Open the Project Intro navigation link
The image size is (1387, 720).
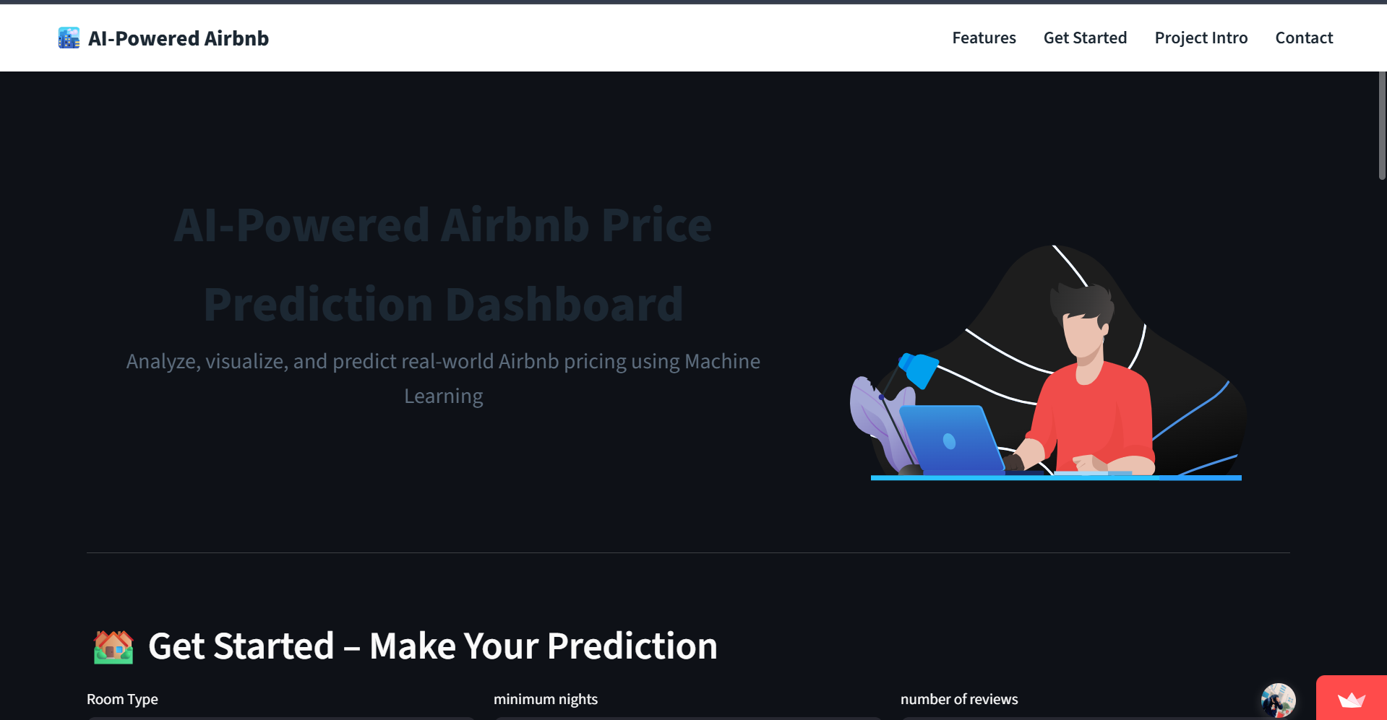coord(1201,38)
